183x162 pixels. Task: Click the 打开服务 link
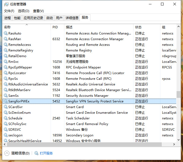point(46,153)
